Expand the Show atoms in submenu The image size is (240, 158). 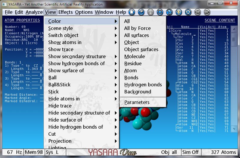coord(81,42)
